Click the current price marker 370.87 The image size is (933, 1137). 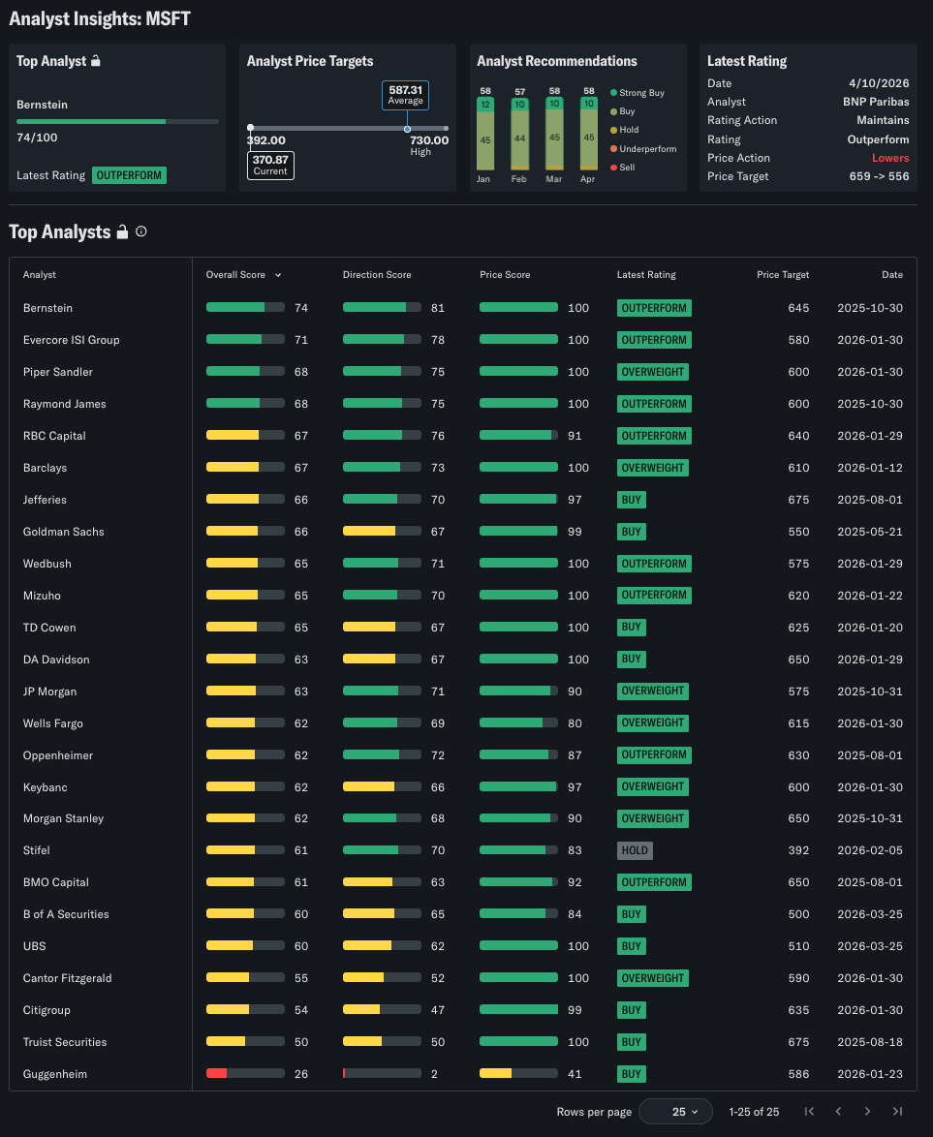[270, 166]
